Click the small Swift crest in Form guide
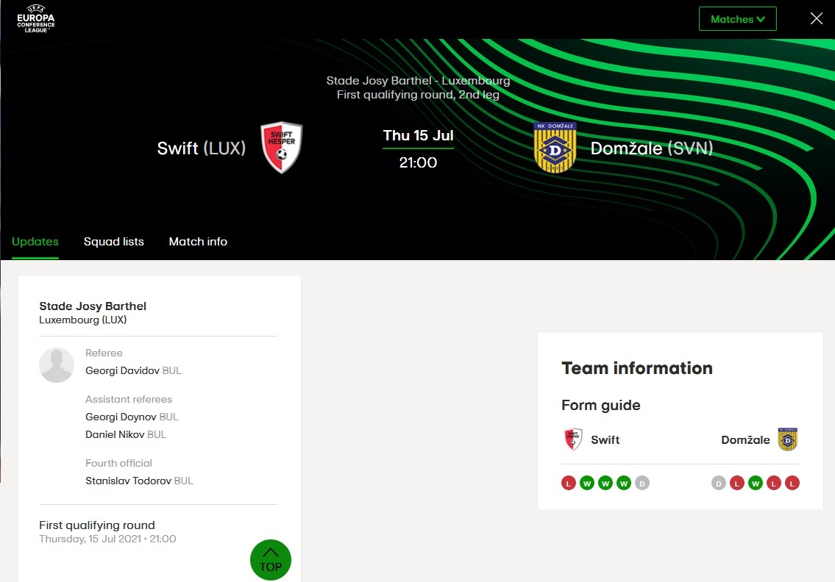 click(573, 439)
